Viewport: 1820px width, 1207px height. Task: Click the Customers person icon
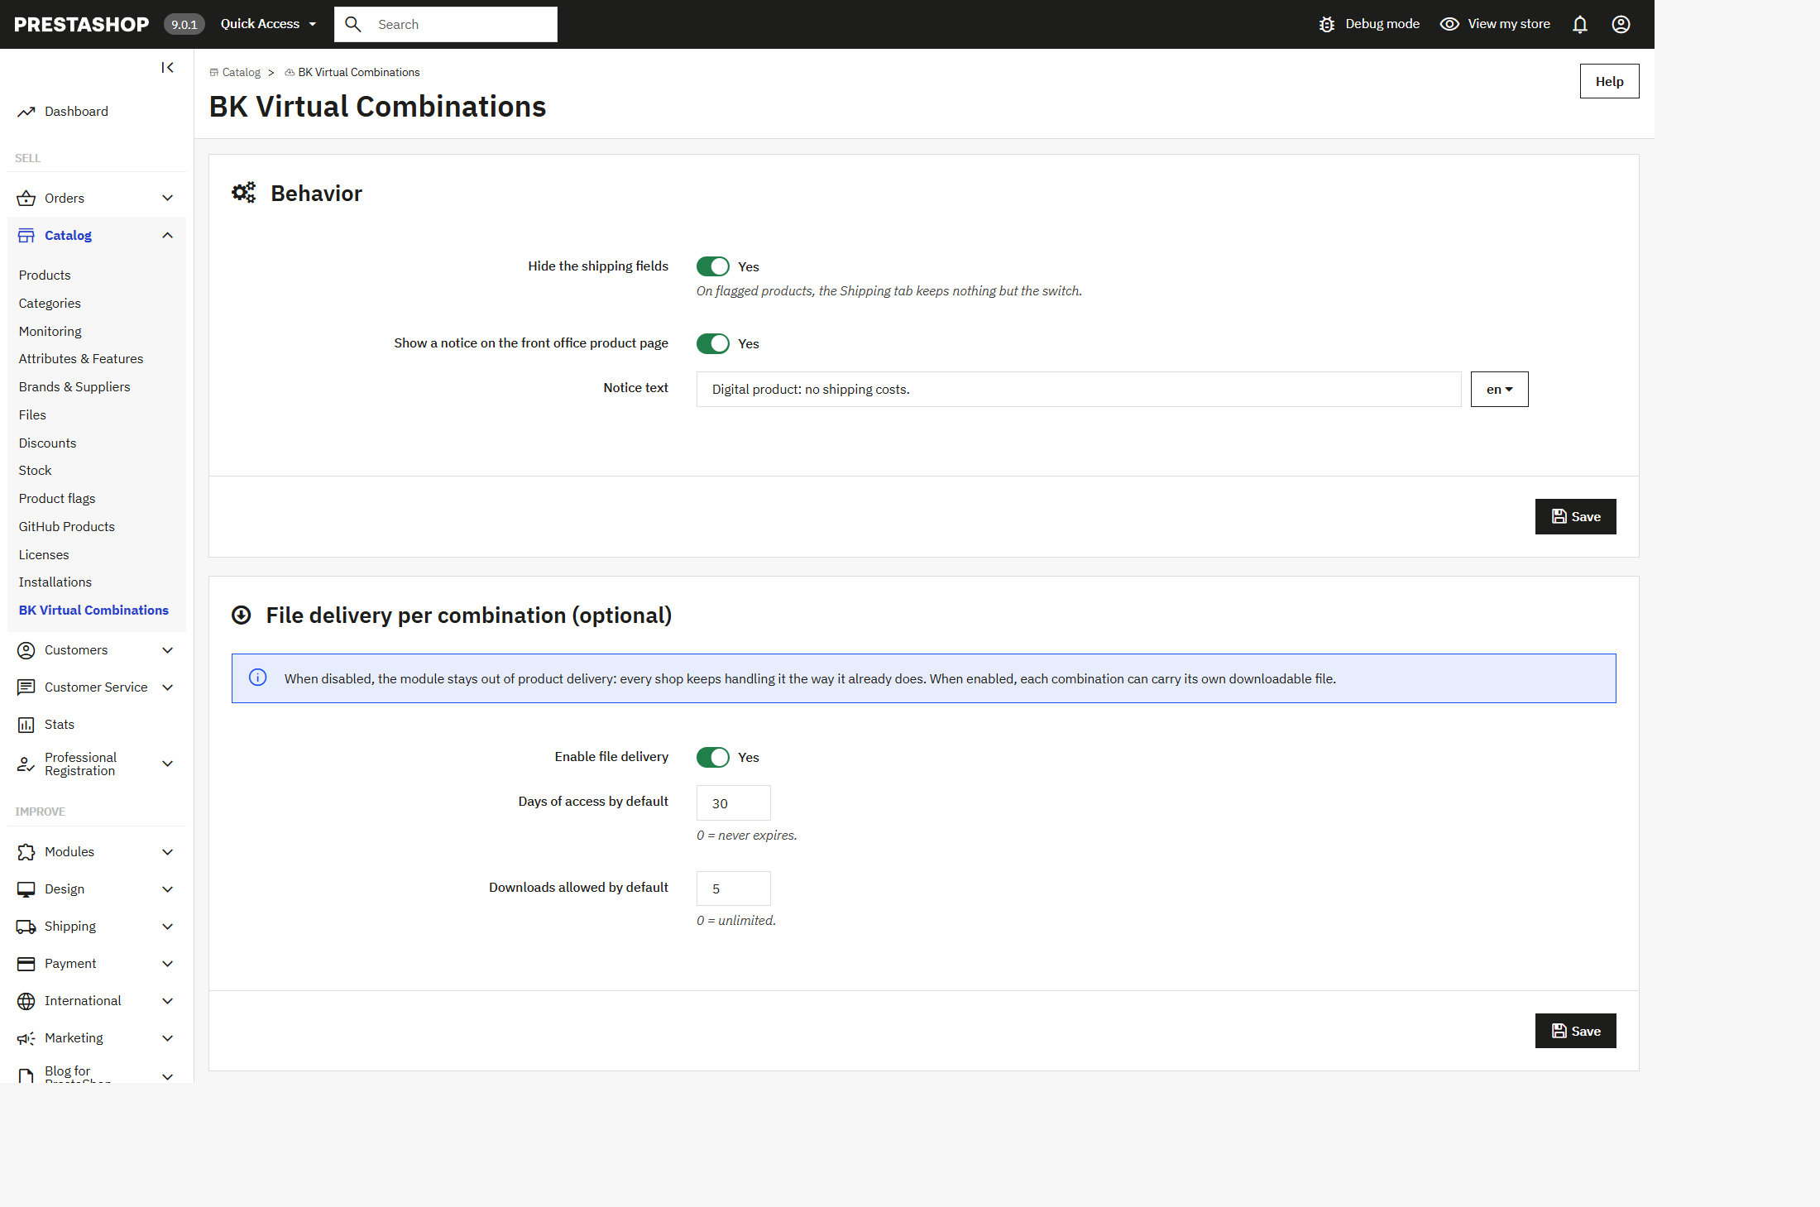click(x=26, y=650)
